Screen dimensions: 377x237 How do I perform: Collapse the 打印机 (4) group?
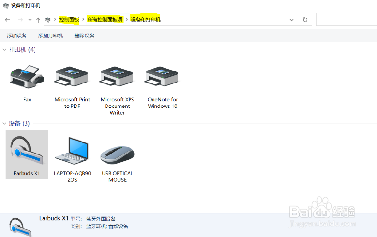[4, 50]
